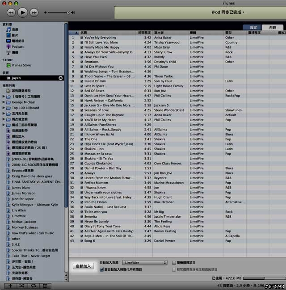The width and height of the screenshot is (286, 290).
Task: Uncheck the Bed Of Roses checkbox
Action: pyautogui.click(x=82, y=91)
